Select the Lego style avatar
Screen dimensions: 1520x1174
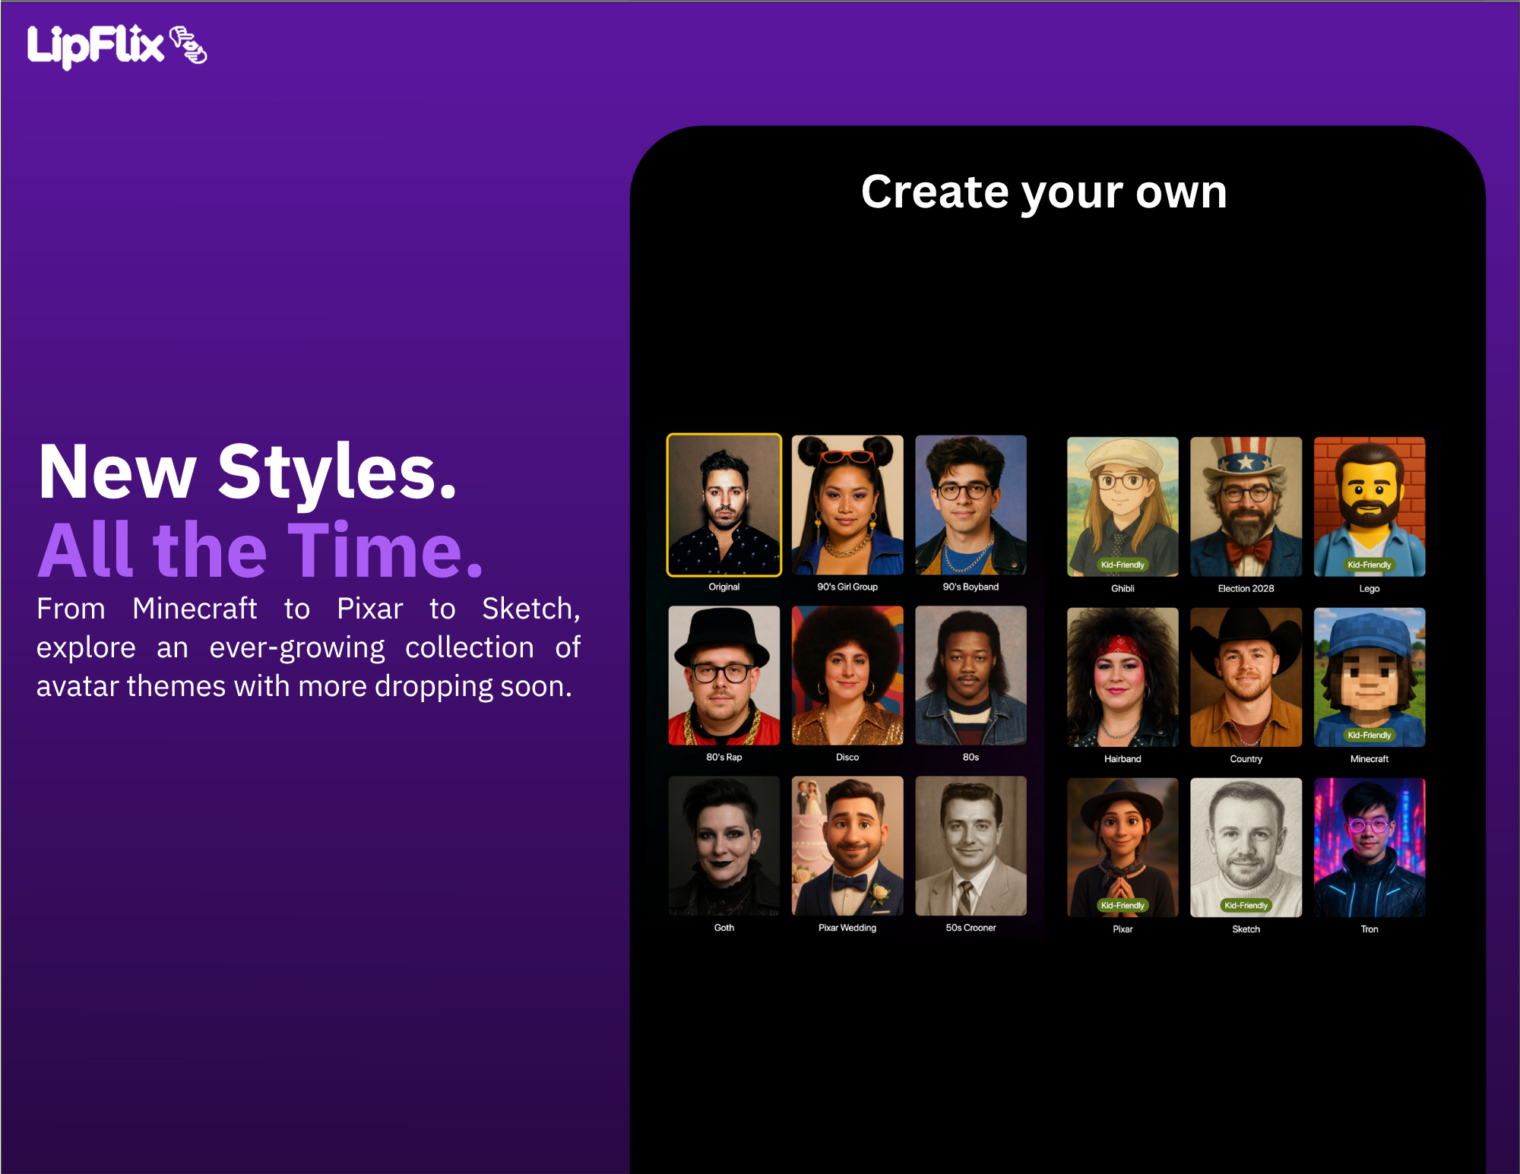[1370, 506]
